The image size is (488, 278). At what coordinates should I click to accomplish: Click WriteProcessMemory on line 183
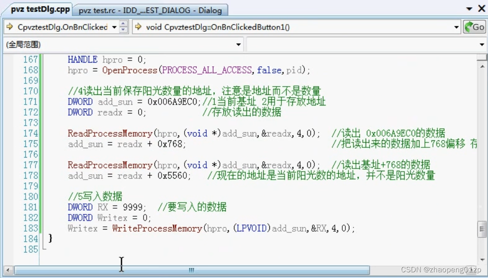tap(157, 228)
